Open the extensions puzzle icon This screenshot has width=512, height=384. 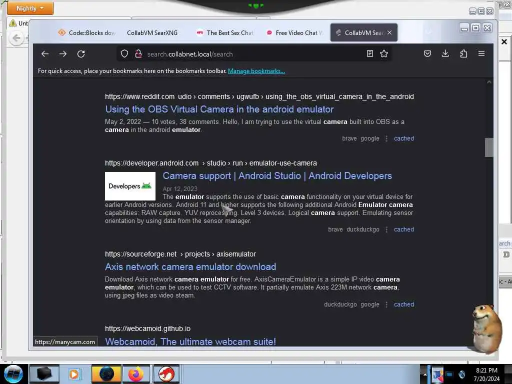click(x=463, y=53)
